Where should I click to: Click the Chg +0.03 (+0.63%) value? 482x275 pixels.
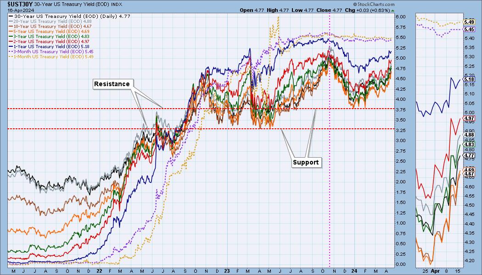(x=367, y=10)
